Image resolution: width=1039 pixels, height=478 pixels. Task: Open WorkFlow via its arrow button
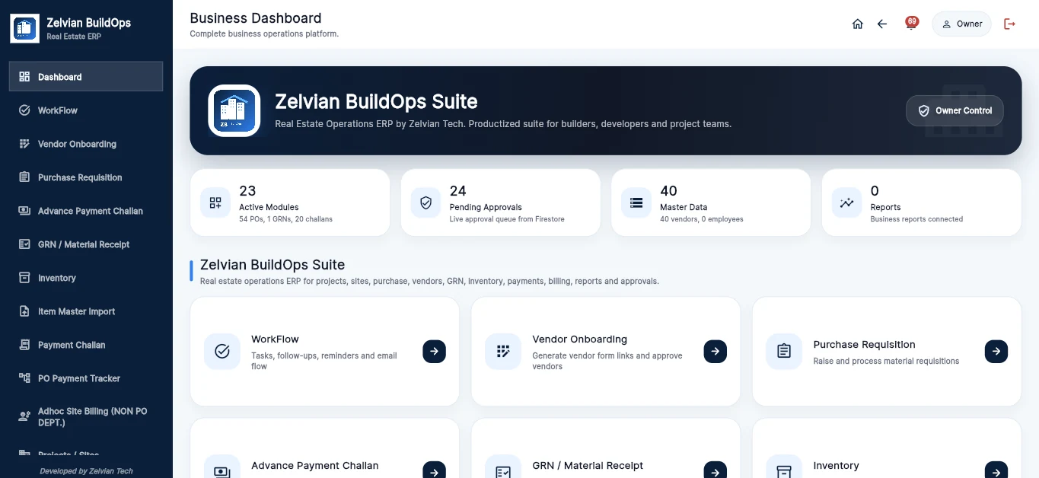(434, 351)
